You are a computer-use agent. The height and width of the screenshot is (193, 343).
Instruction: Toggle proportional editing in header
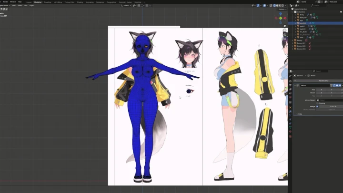pyautogui.click(x=147, y=5)
